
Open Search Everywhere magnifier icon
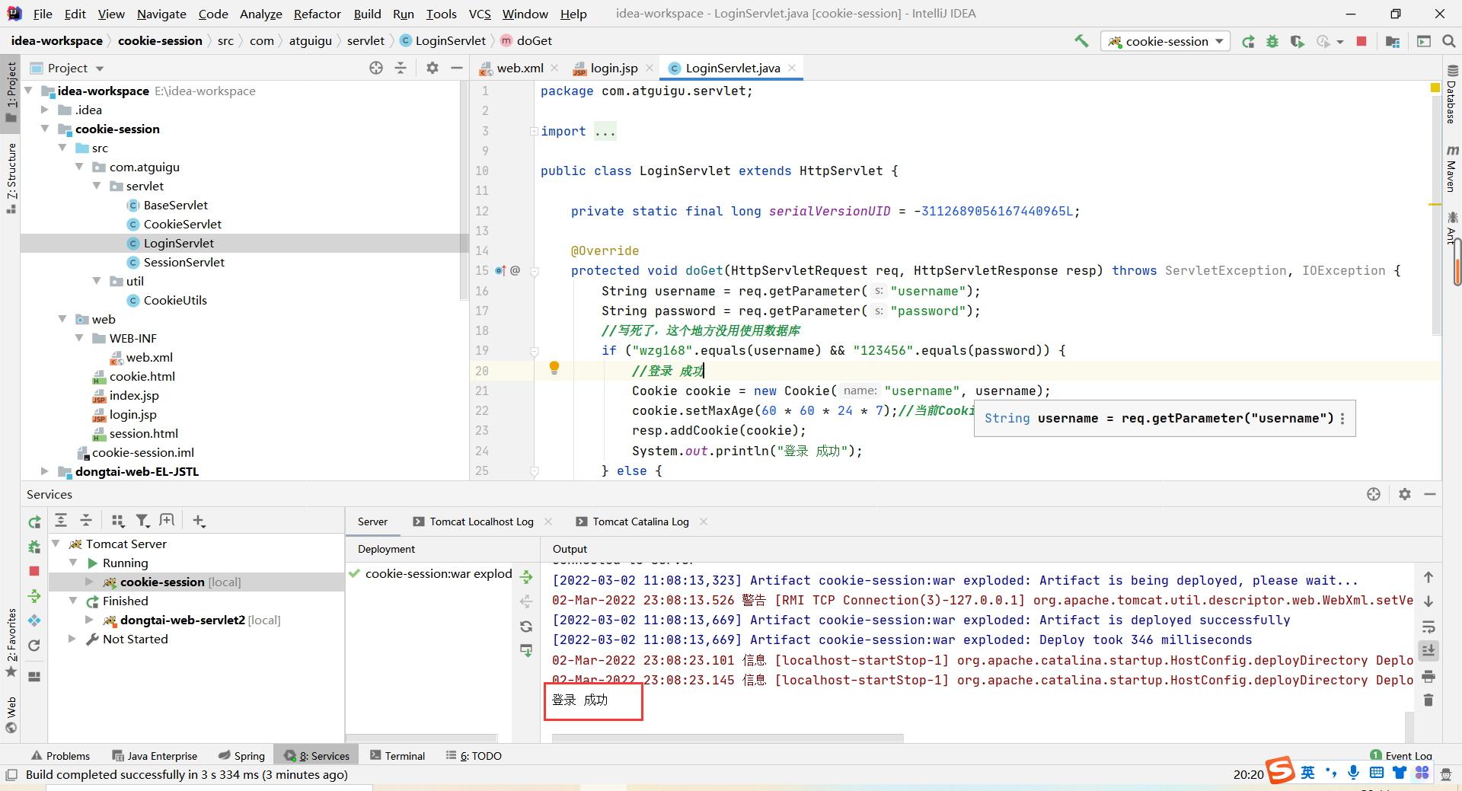(x=1448, y=41)
